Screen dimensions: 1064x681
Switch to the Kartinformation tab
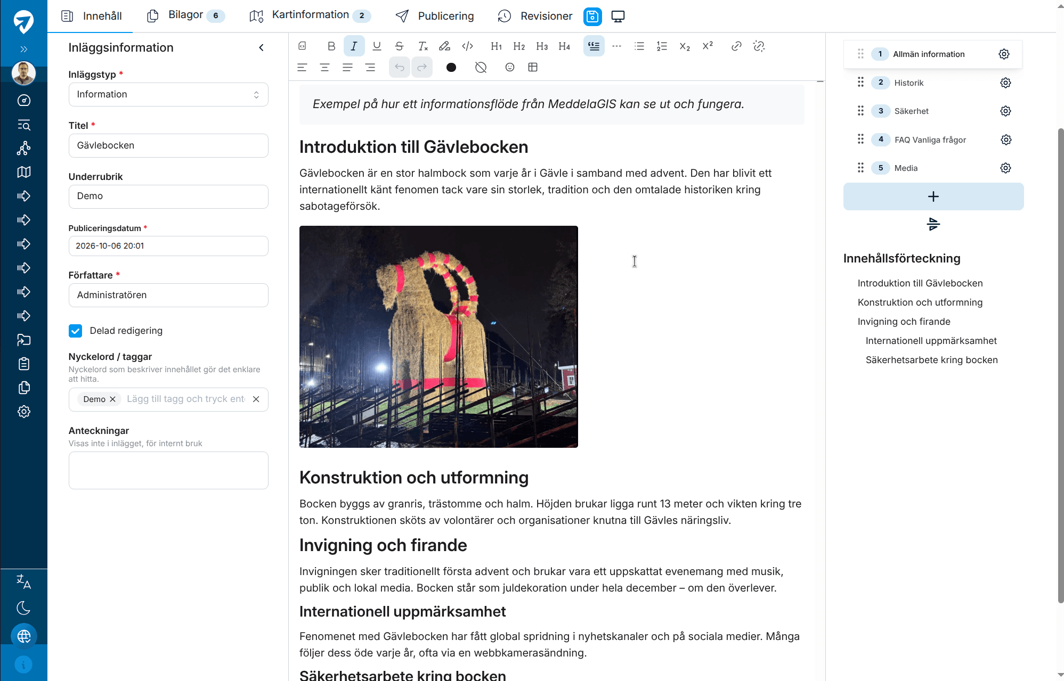pyautogui.click(x=310, y=15)
